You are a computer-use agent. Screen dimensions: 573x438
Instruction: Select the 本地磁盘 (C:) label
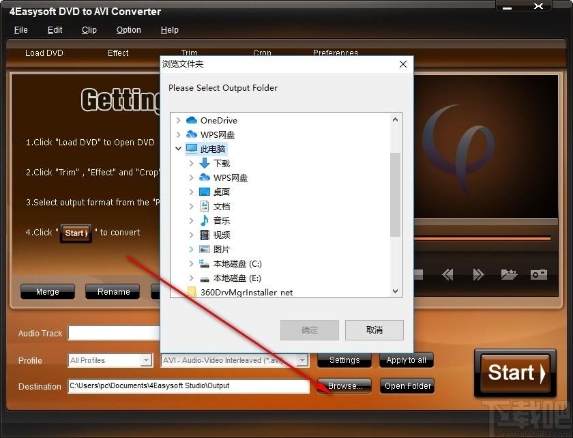pos(237,263)
